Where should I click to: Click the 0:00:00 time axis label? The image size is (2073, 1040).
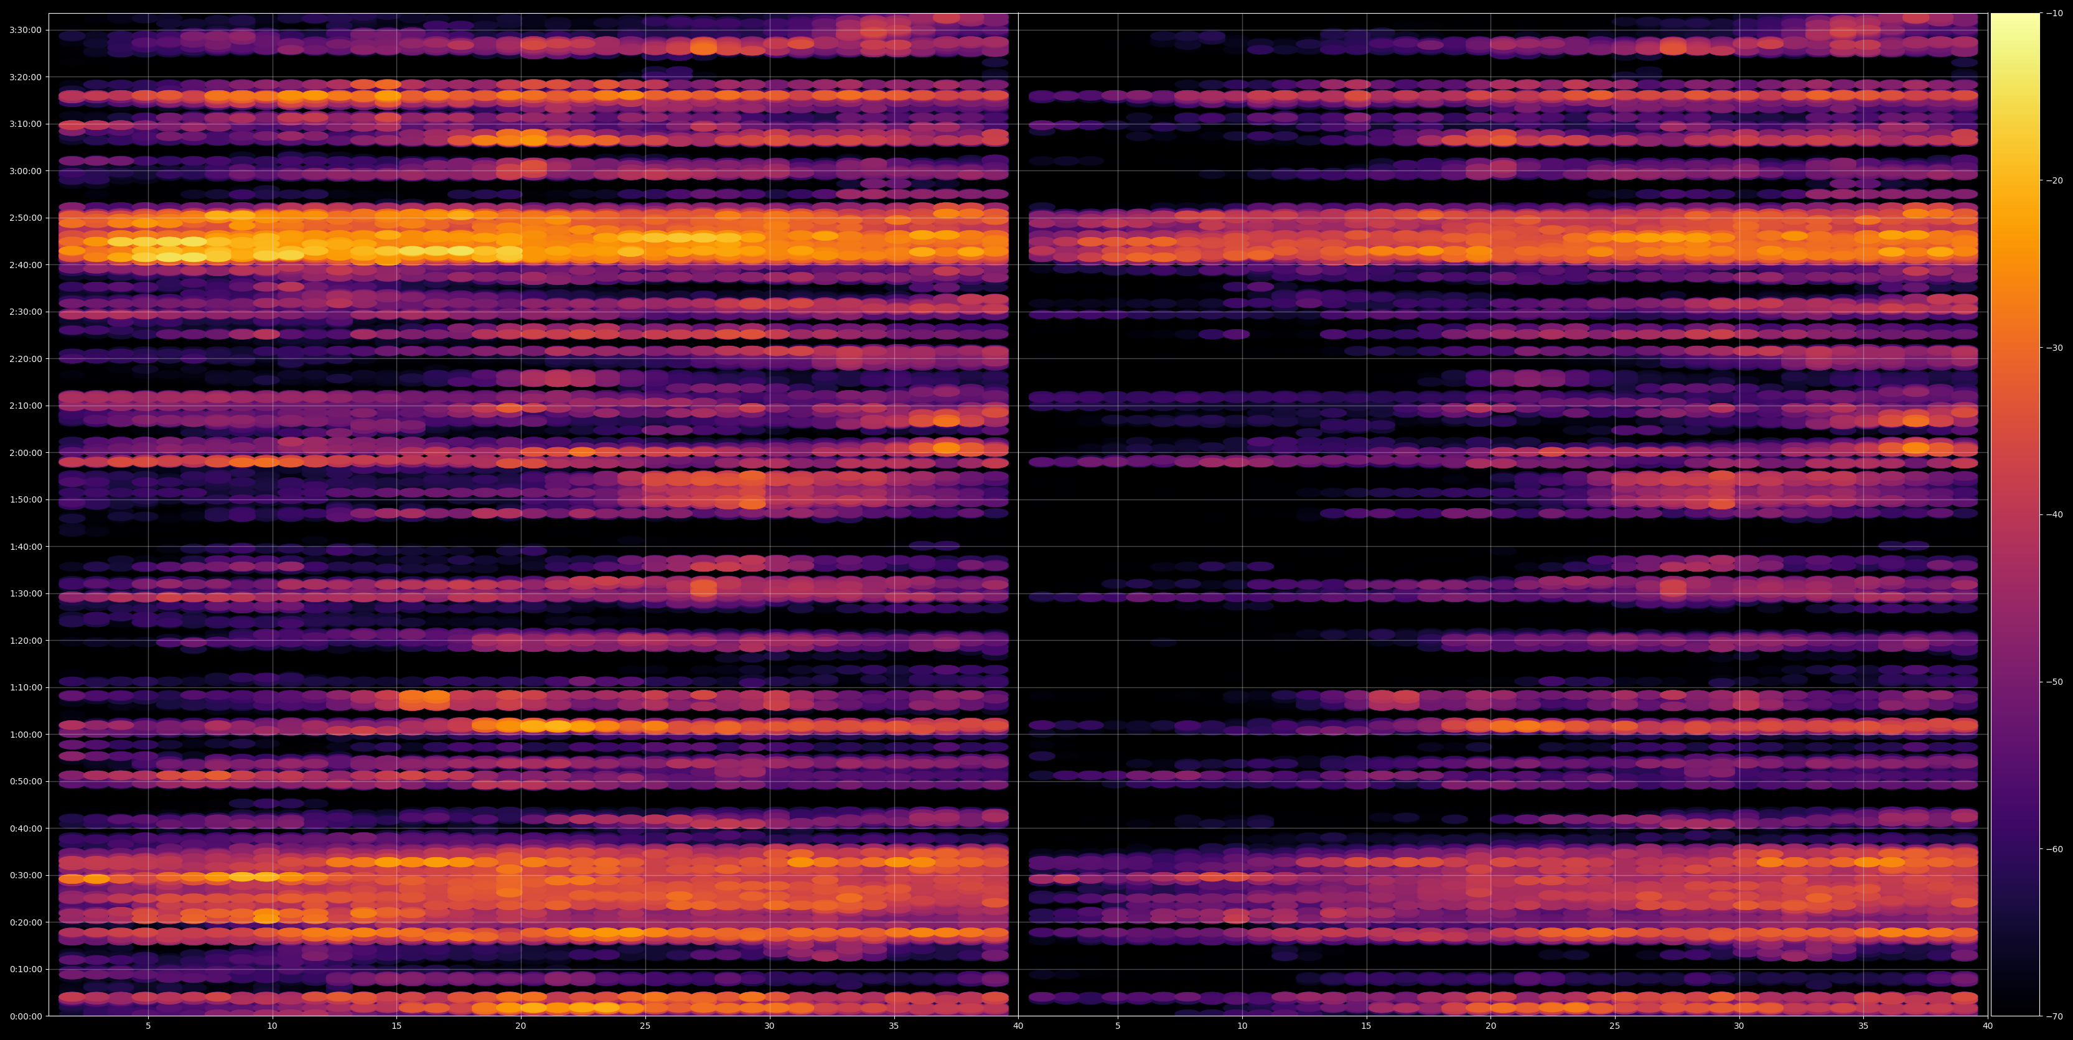point(25,1016)
